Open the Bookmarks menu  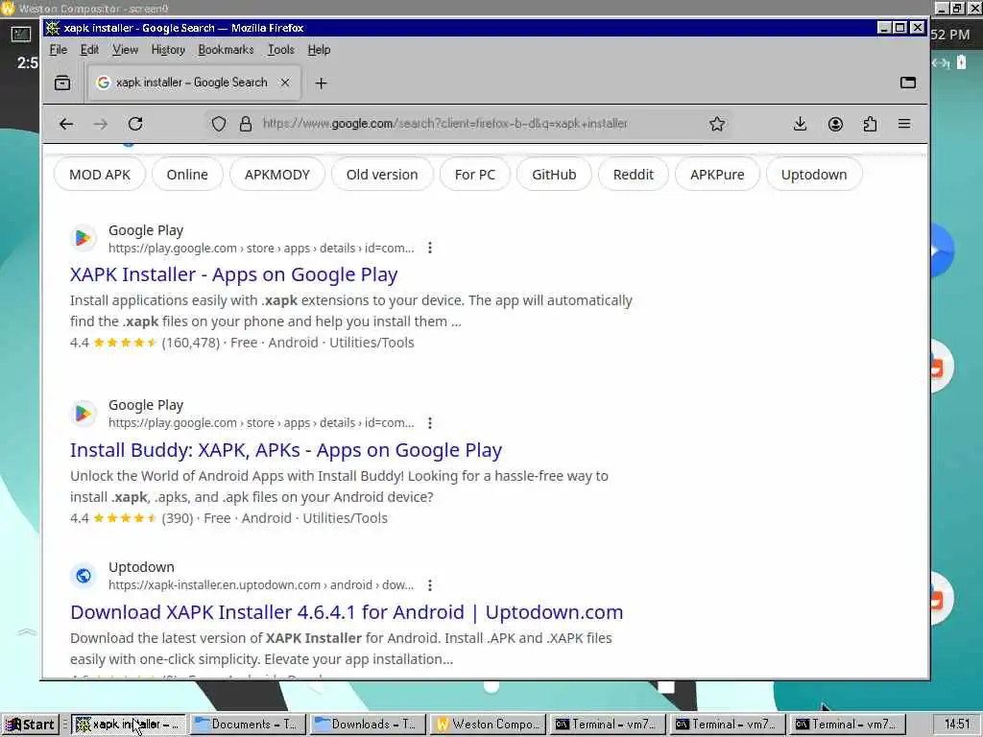pos(226,50)
